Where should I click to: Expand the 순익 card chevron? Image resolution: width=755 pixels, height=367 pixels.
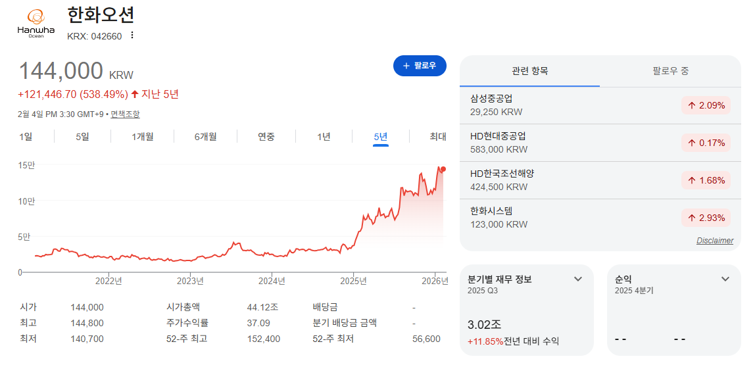(x=725, y=279)
